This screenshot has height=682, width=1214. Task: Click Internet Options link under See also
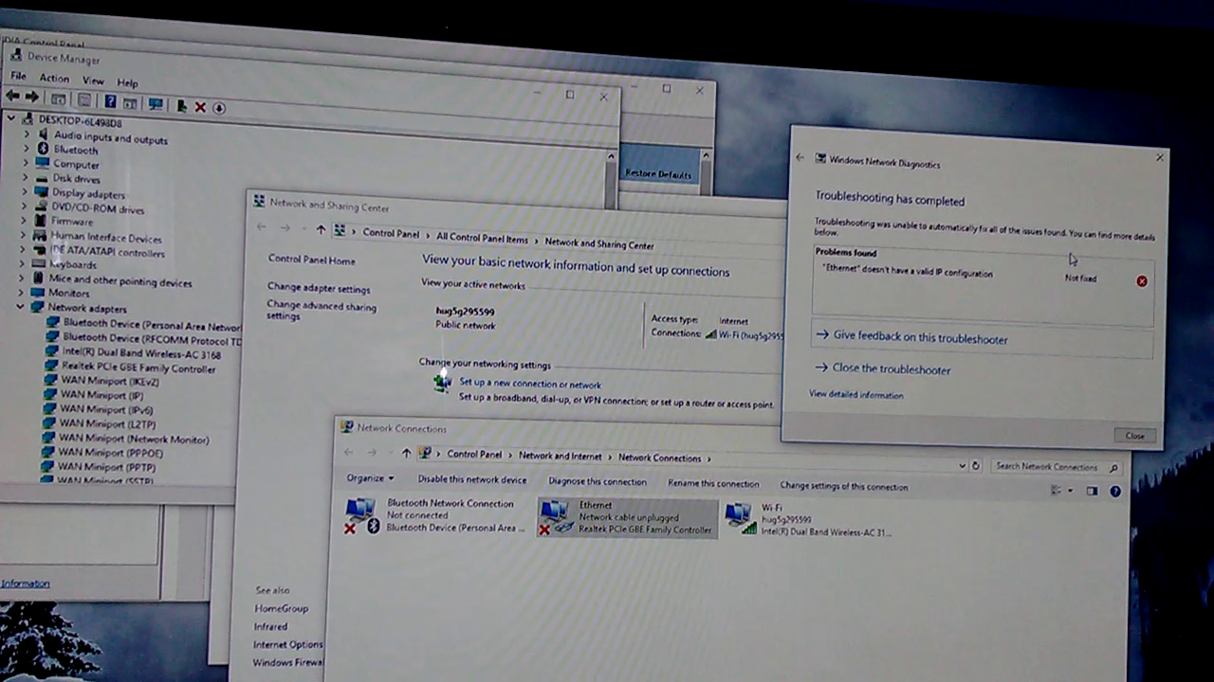(x=287, y=644)
